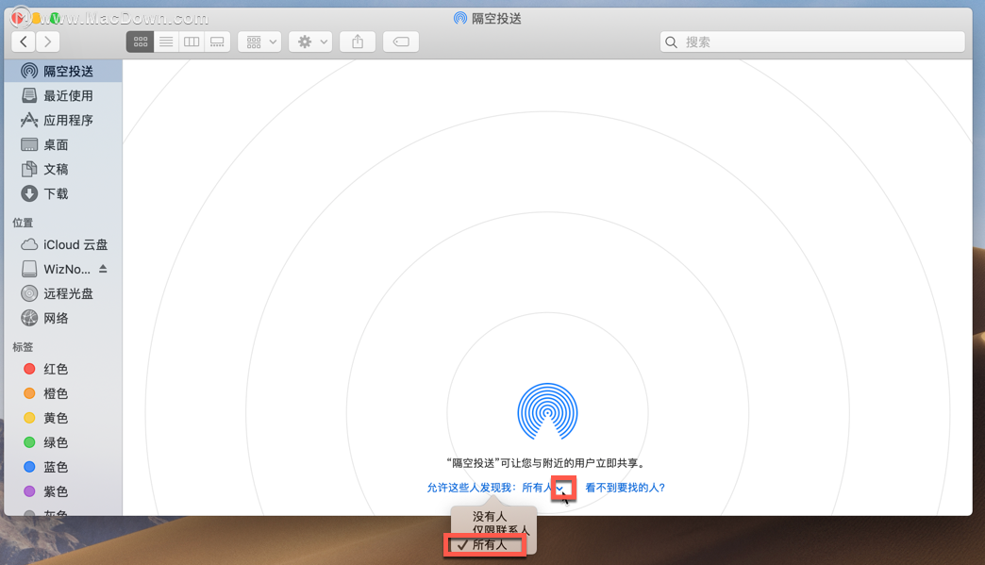Click the iCloud cloud icon in sidebar
Viewport: 985px width, 565px height.
coord(29,244)
